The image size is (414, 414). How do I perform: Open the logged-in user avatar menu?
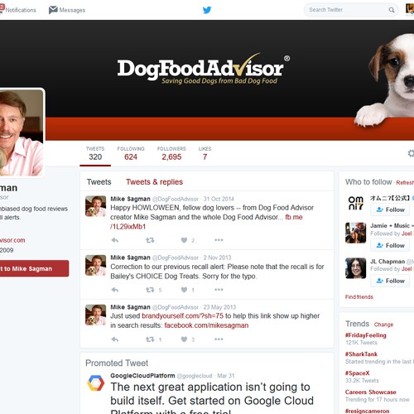[410, 9]
